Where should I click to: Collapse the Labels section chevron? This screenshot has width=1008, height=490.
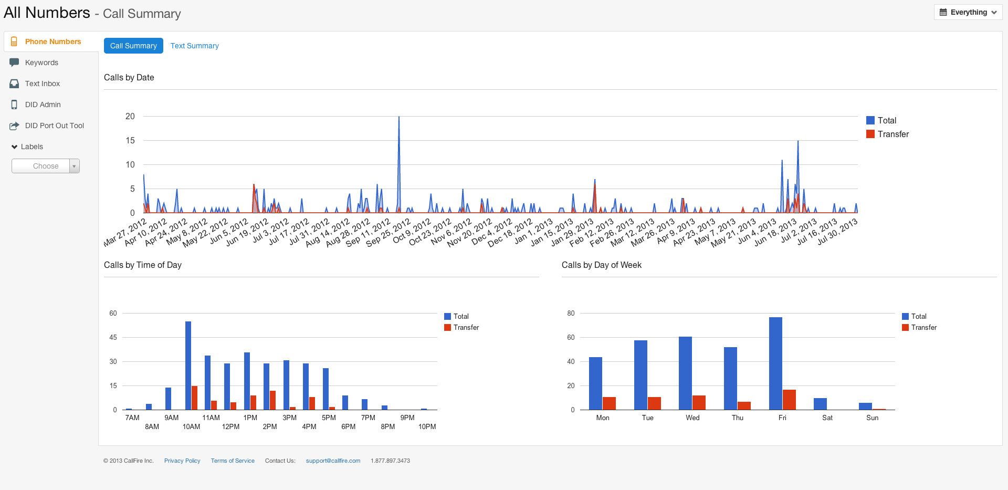tap(15, 147)
